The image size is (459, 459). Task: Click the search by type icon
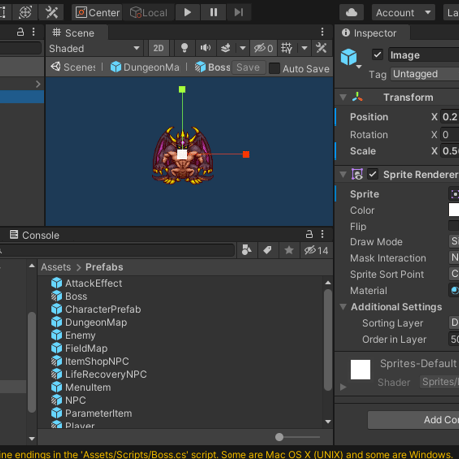246,250
